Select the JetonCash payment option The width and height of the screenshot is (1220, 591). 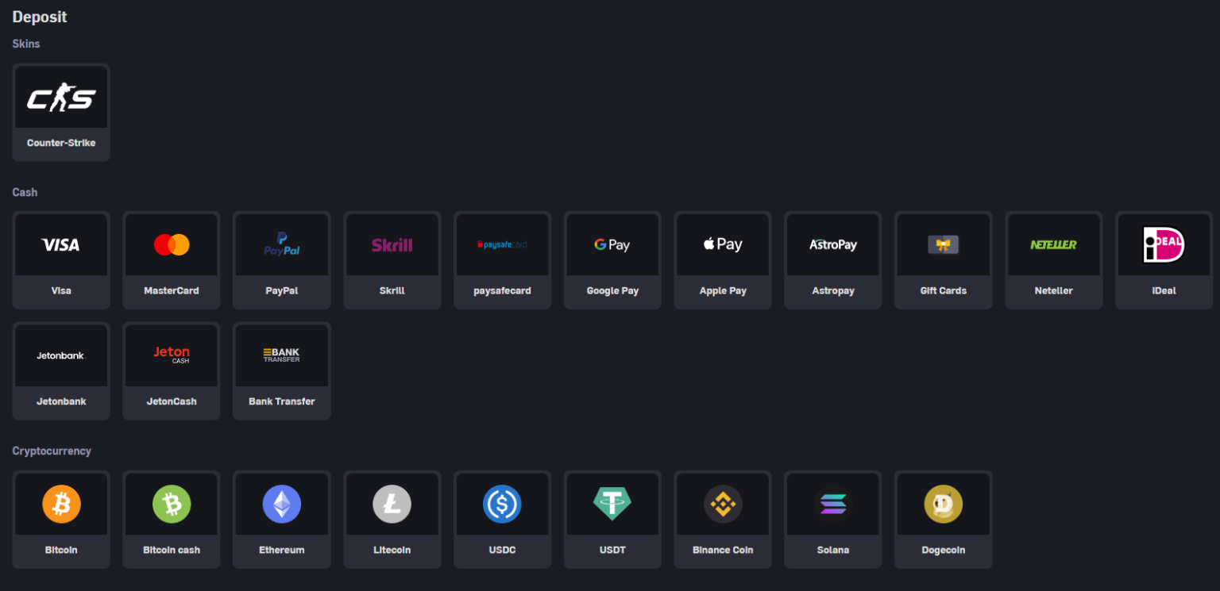tap(172, 370)
